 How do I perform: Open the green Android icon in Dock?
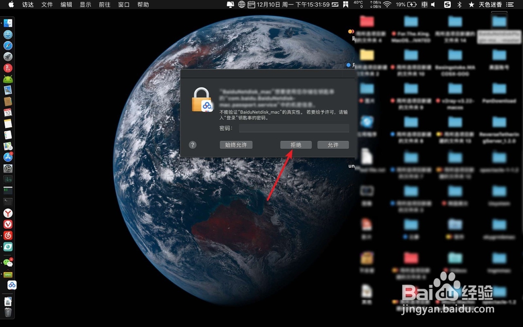point(8,79)
